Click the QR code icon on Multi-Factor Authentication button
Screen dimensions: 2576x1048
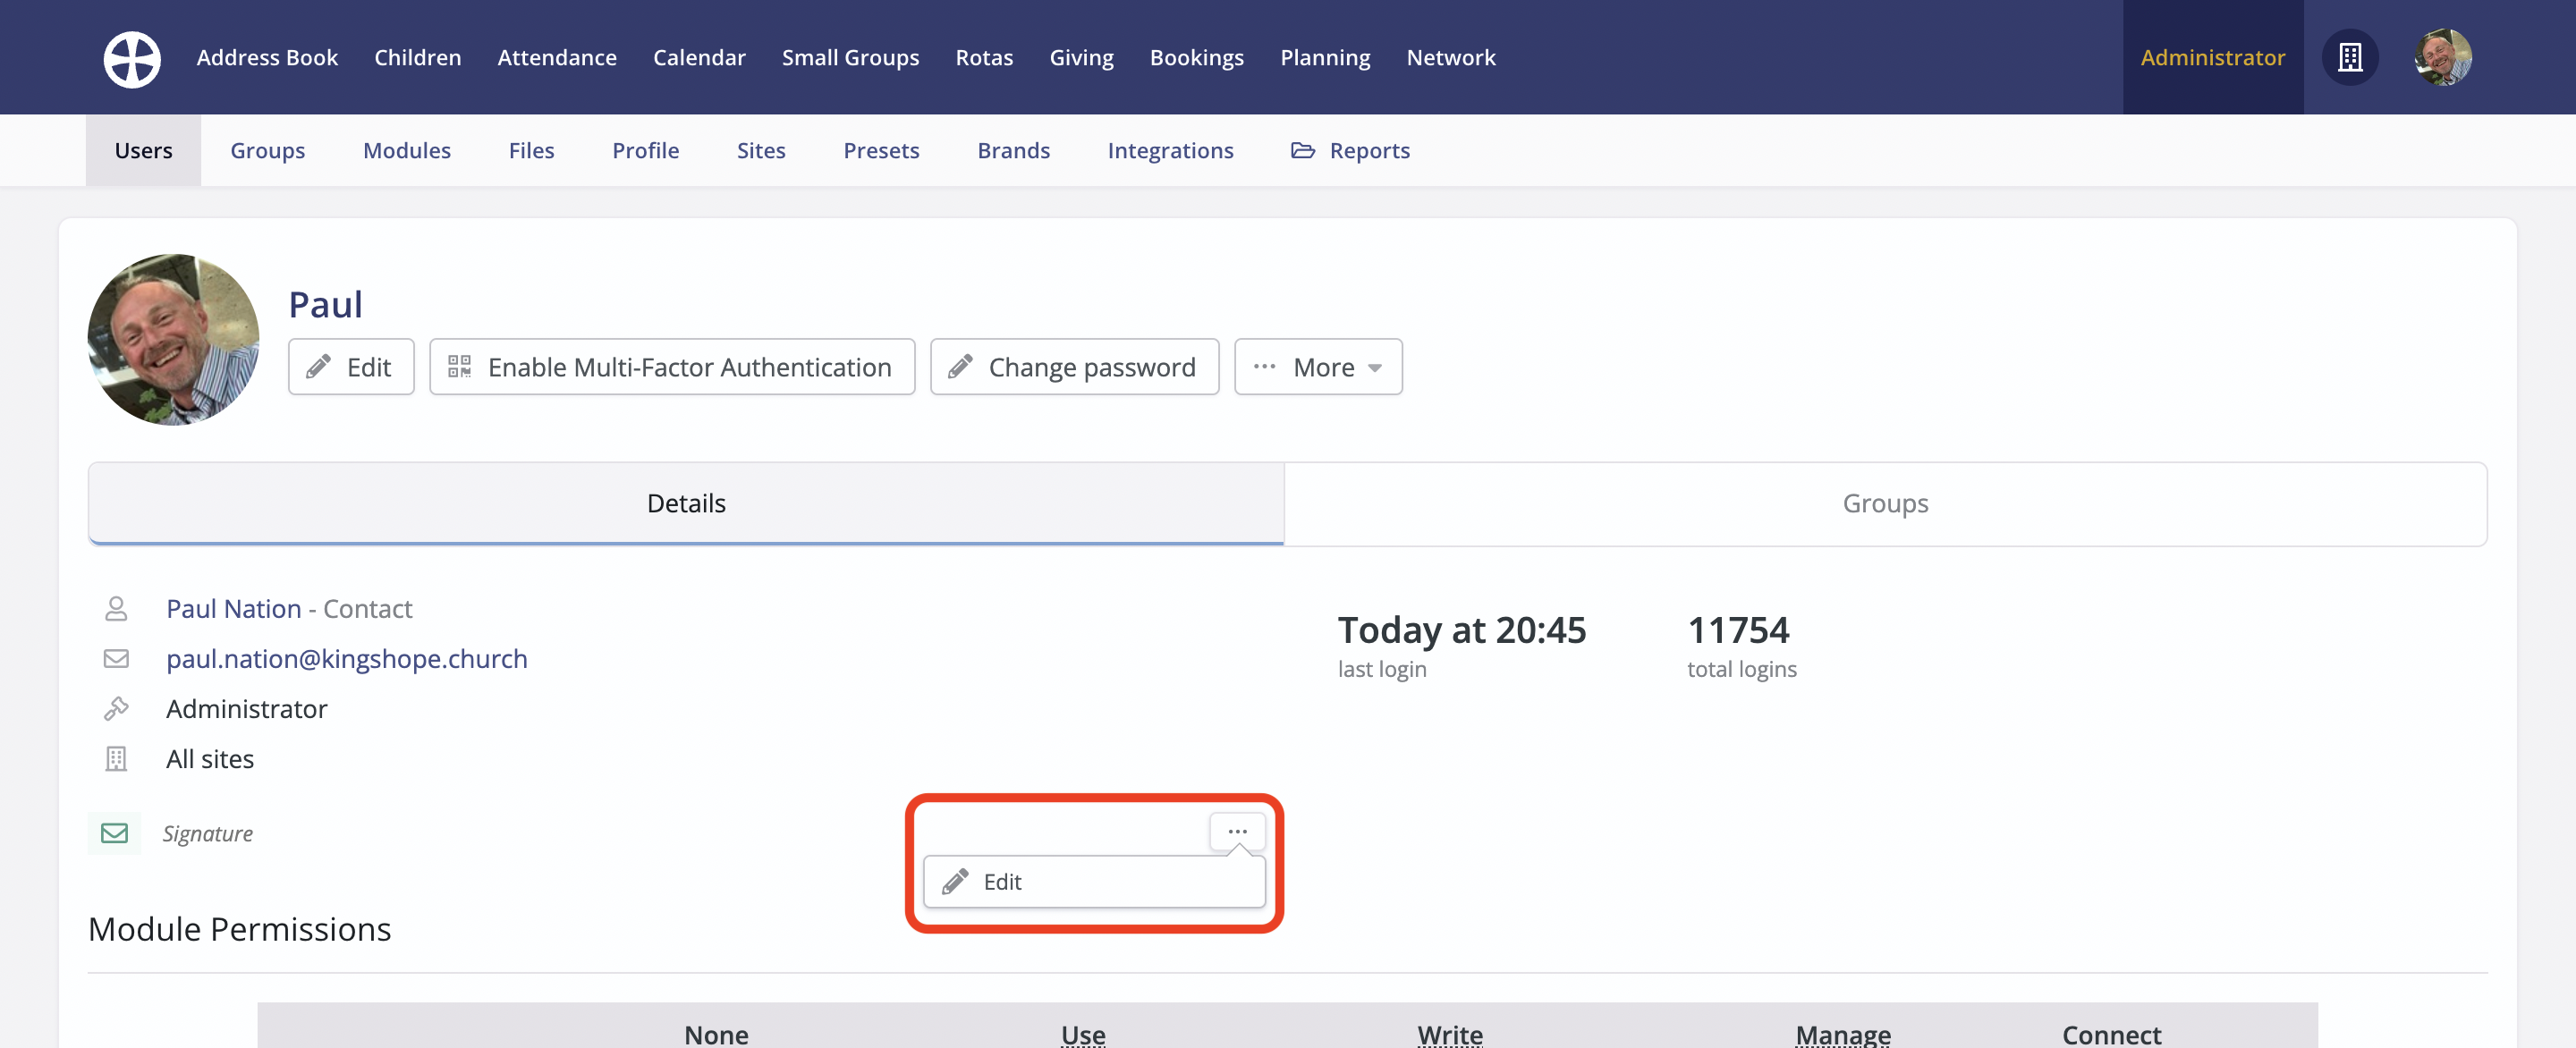[x=461, y=366]
